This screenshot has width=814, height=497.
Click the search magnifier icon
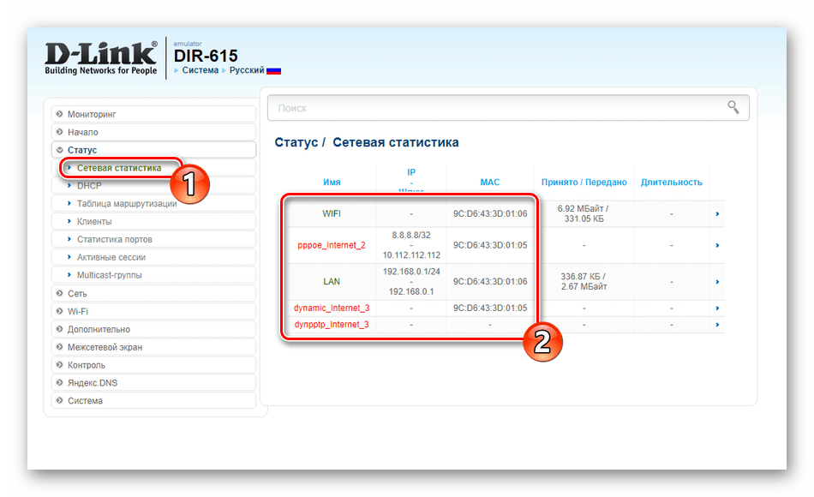tap(733, 107)
